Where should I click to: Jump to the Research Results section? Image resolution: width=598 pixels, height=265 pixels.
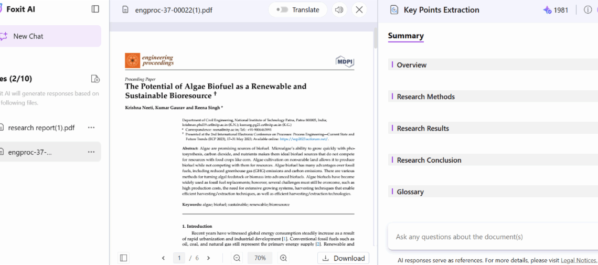423,129
